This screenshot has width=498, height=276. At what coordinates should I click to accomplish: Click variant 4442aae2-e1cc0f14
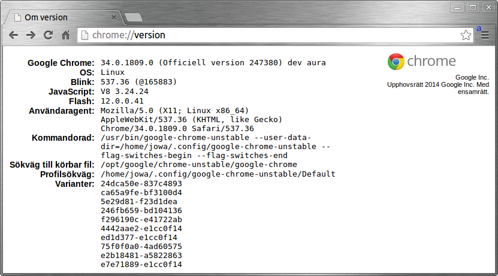[x=141, y=229]
